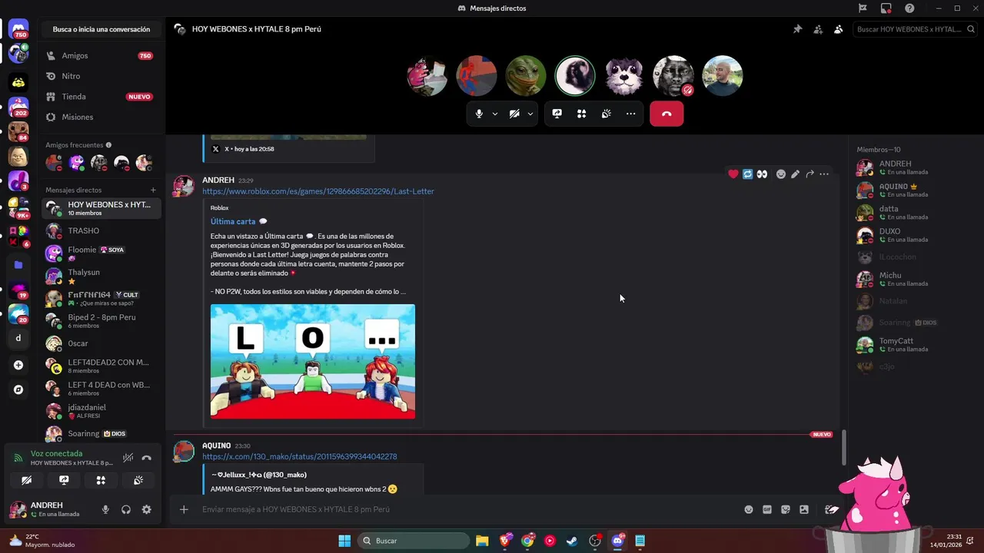This screenshot has width=984, height=553.
Task: Open TRASHO direct message
Action: [x=101, y=230]
